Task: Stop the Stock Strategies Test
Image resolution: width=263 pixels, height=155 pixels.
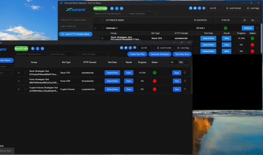Action: [177, 73]
